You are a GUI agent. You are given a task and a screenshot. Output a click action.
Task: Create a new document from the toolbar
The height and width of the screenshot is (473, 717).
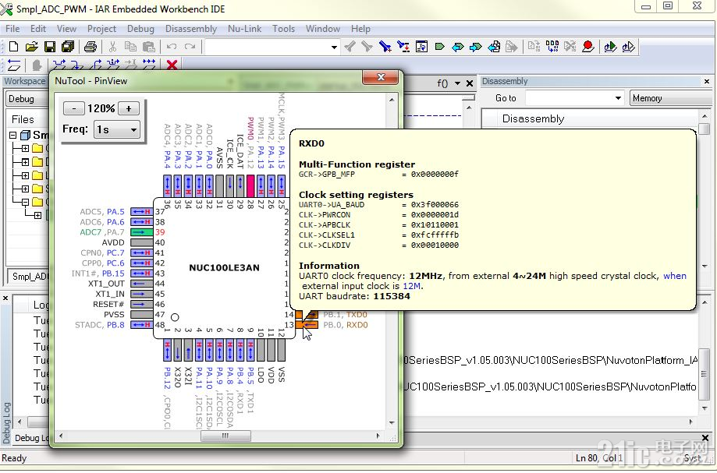[x=14, y=47]
